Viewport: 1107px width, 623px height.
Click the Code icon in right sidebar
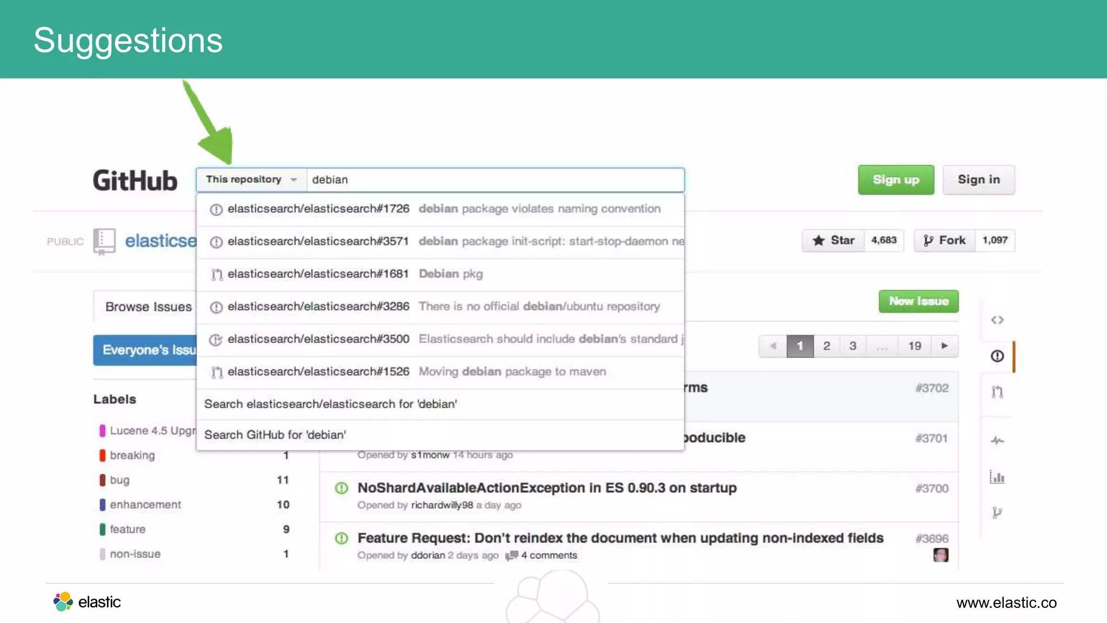[x=997, y=320]
